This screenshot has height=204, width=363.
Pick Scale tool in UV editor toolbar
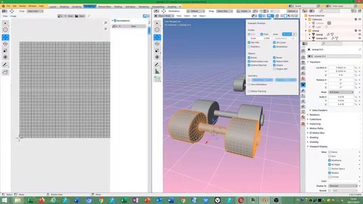tap(5, 50)
